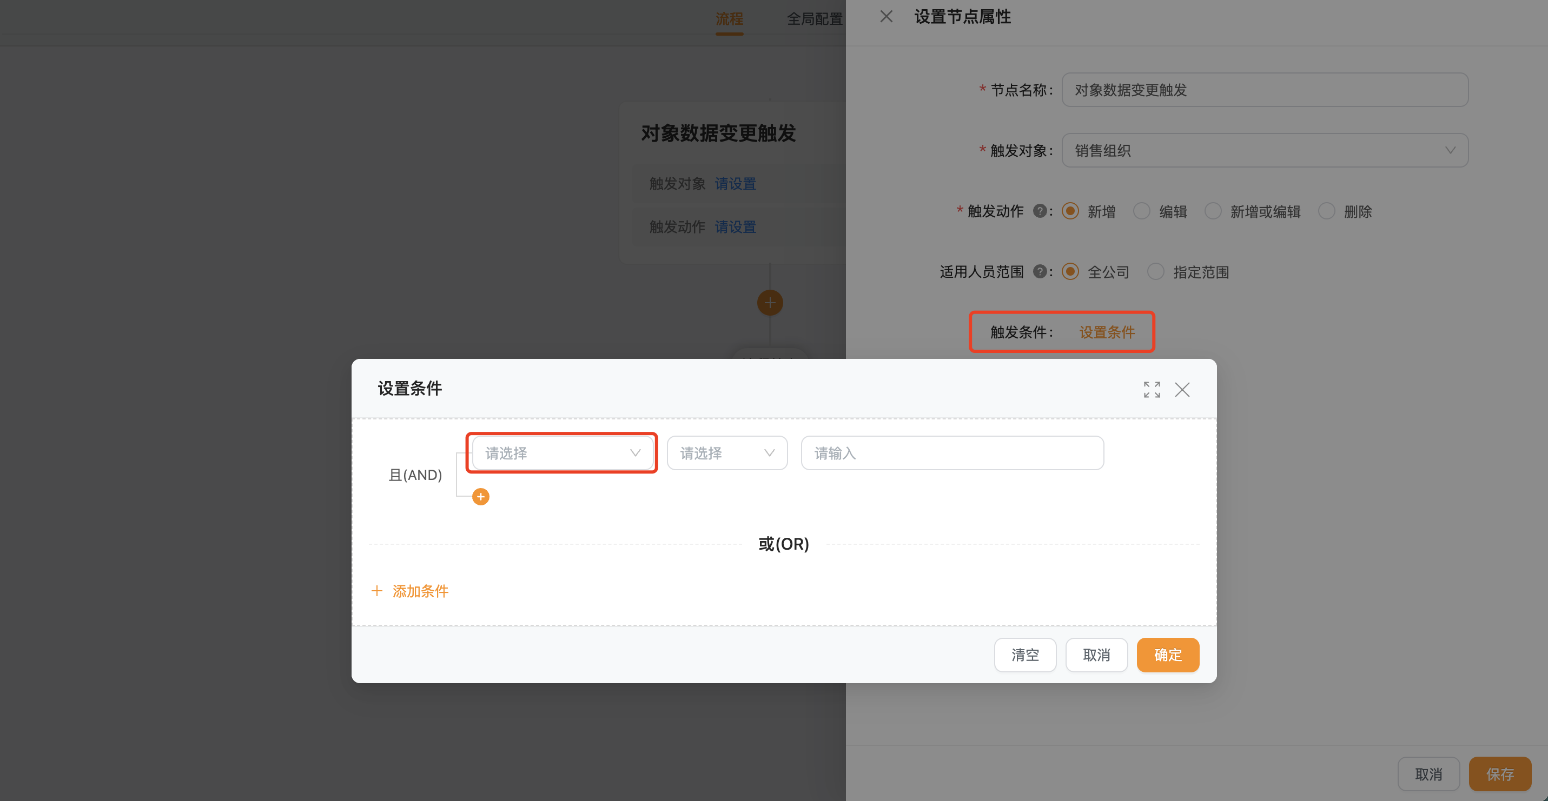Focus the 节点名称 input field
Image resolution: width=1548 pixels, height=801 pixels.
click(1265, 90)
